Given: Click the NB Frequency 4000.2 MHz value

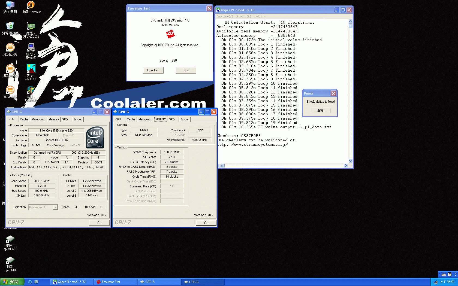Looking at the screenshot, I should coord(200,140).
